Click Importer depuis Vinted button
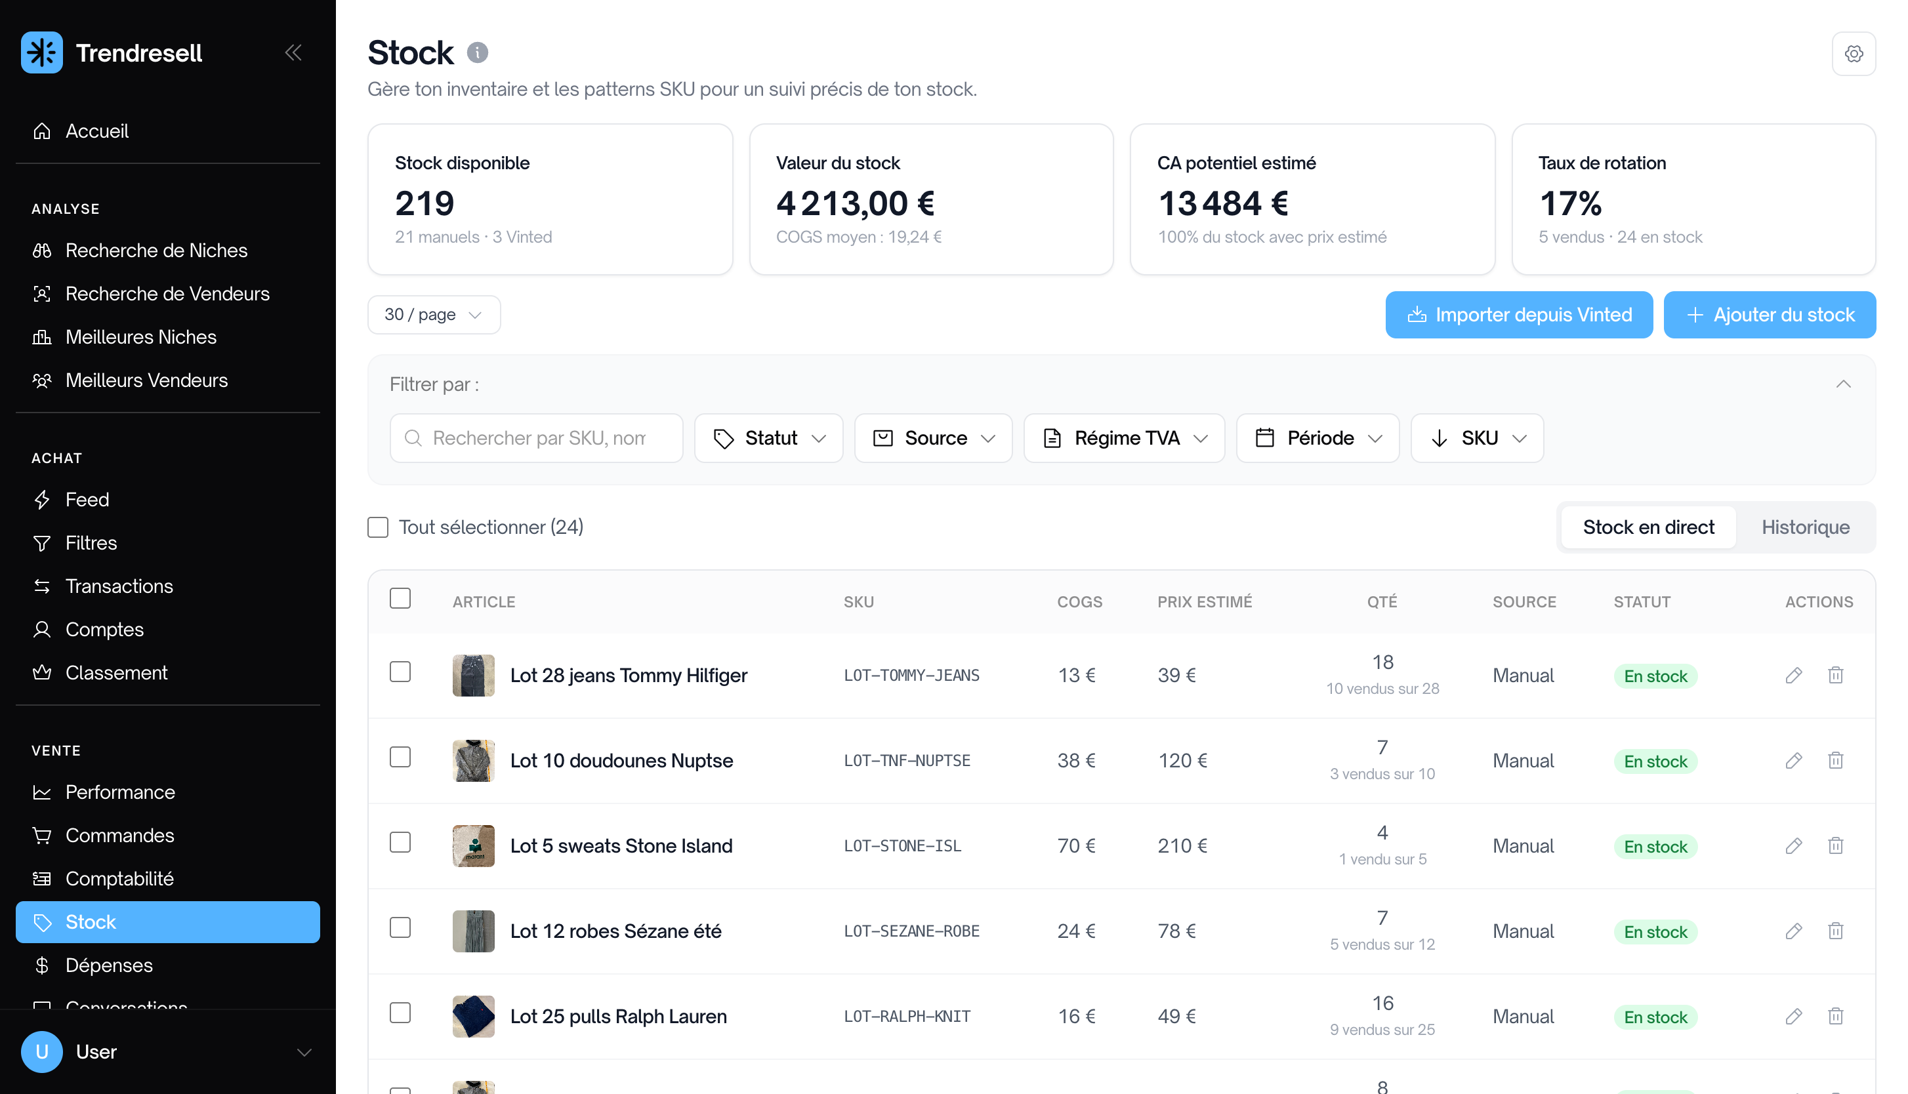Screen dimensions: 1908x1094 click(1518, 314)
